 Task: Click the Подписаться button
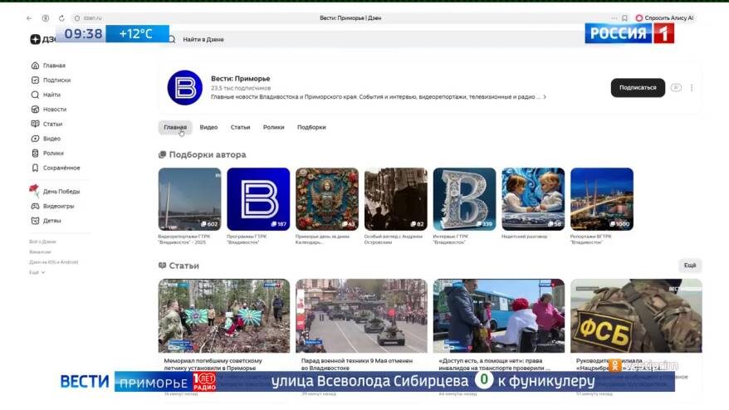pos(638,88)
